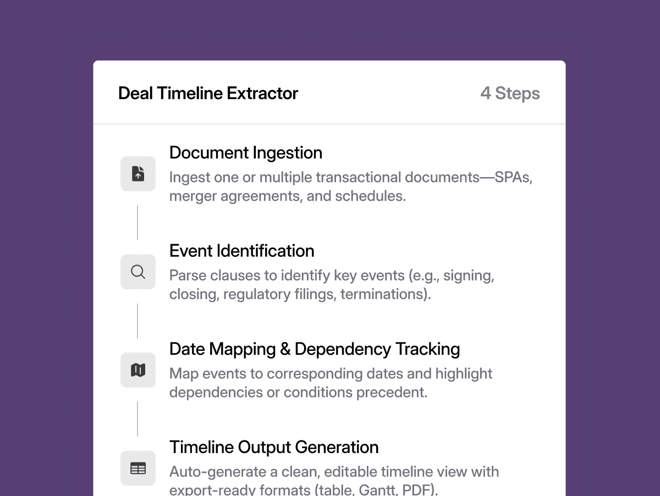The image size is (660, 496).
Task: Click the Ingest transactional documents description text
Action: coord(350,187)
